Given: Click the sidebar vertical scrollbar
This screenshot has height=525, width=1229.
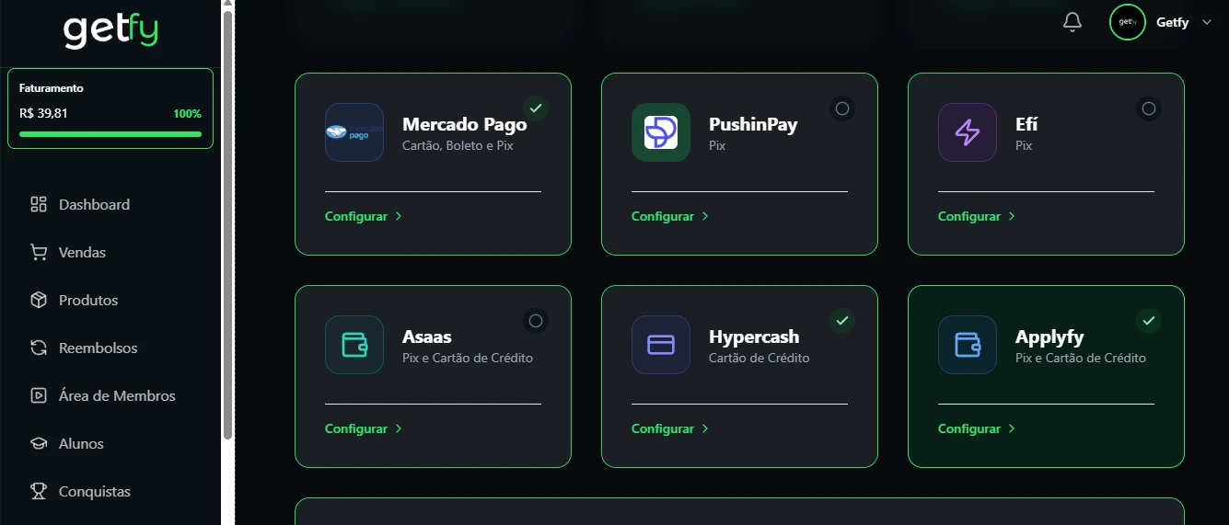Looking at the screenshot, I should click(x=227, y=221).
